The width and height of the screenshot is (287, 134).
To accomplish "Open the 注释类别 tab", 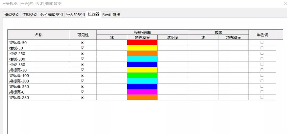I will 30,15.
